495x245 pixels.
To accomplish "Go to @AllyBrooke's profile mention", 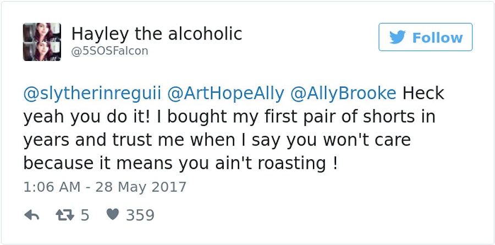I will pos(343,93).
